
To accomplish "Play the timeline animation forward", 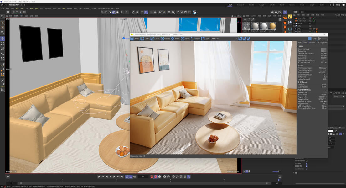I will (x=111, y=177).
